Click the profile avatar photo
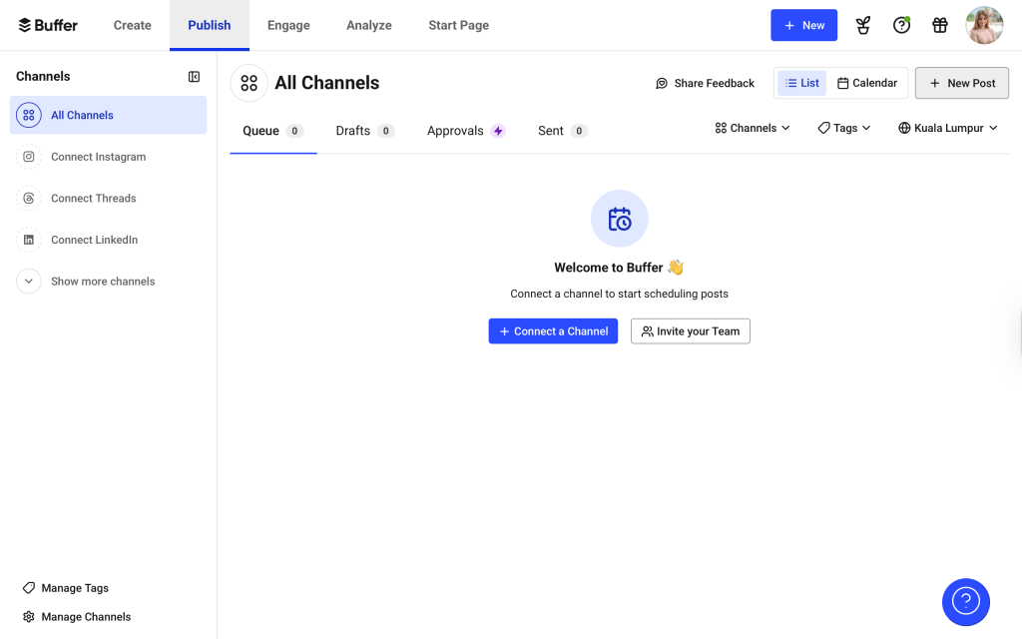Screen dimensions: 1022x639 click(x=984, y=25)
